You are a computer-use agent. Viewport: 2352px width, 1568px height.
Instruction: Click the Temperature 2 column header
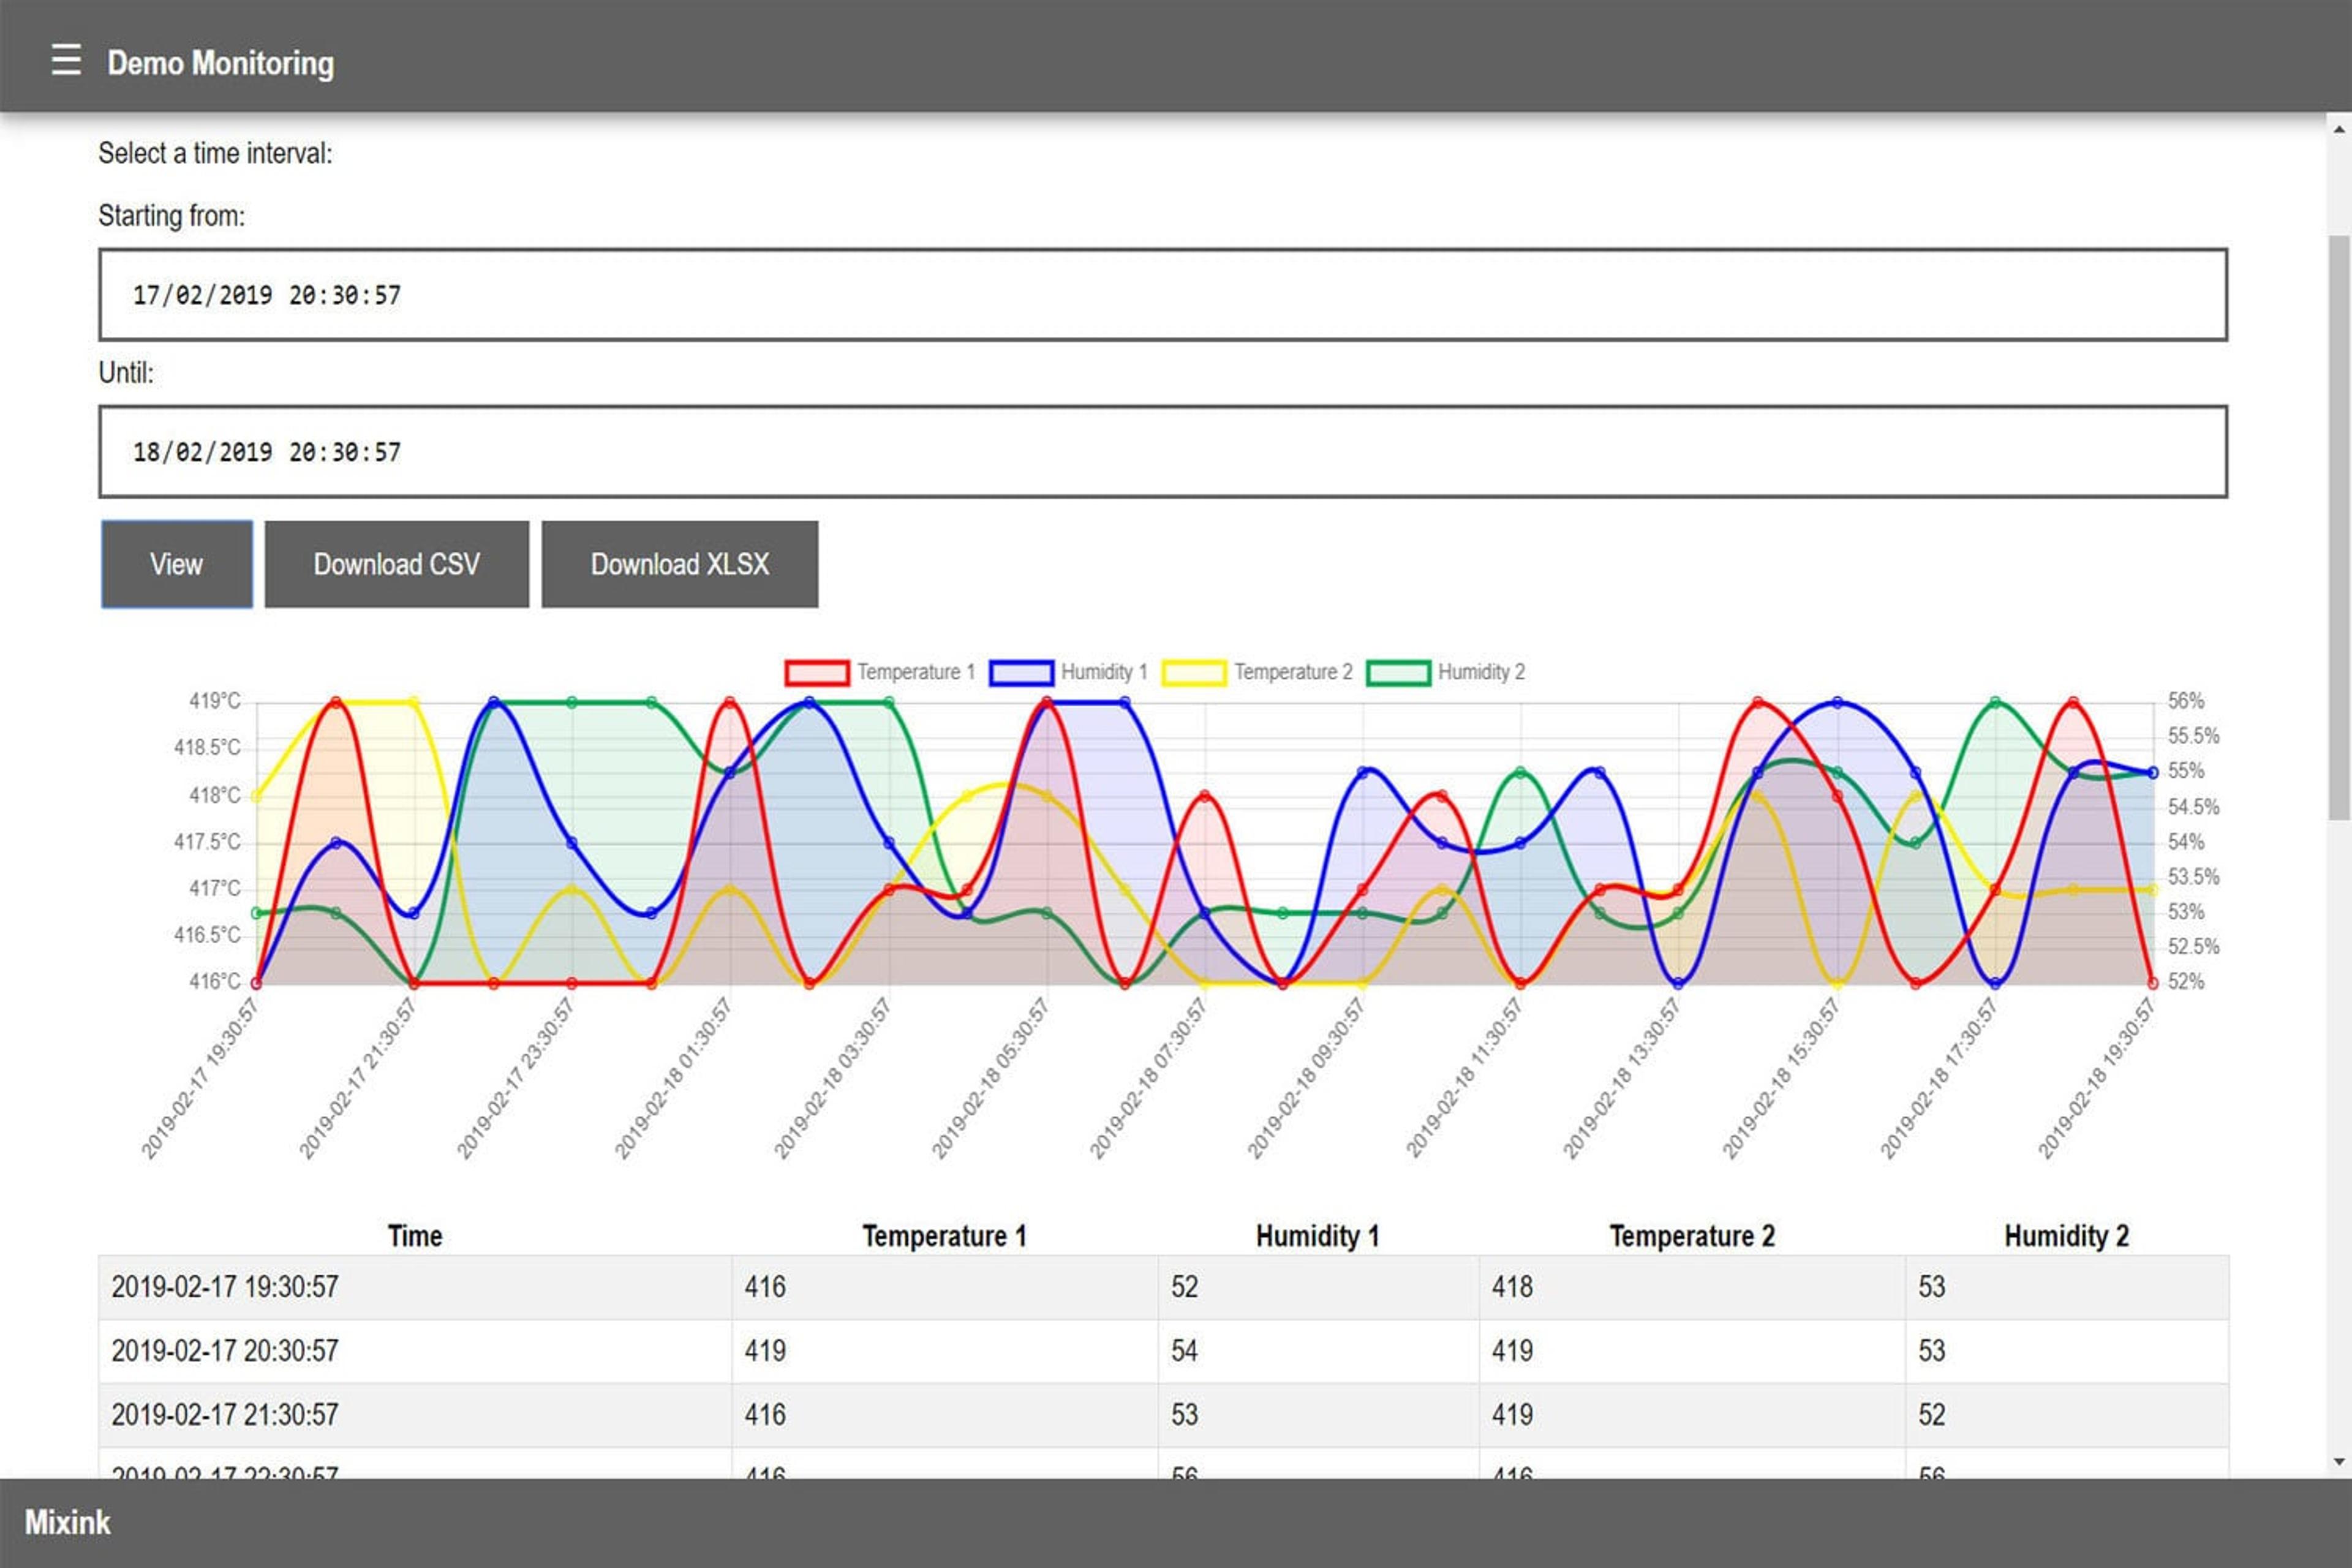click(1692, 1236)
